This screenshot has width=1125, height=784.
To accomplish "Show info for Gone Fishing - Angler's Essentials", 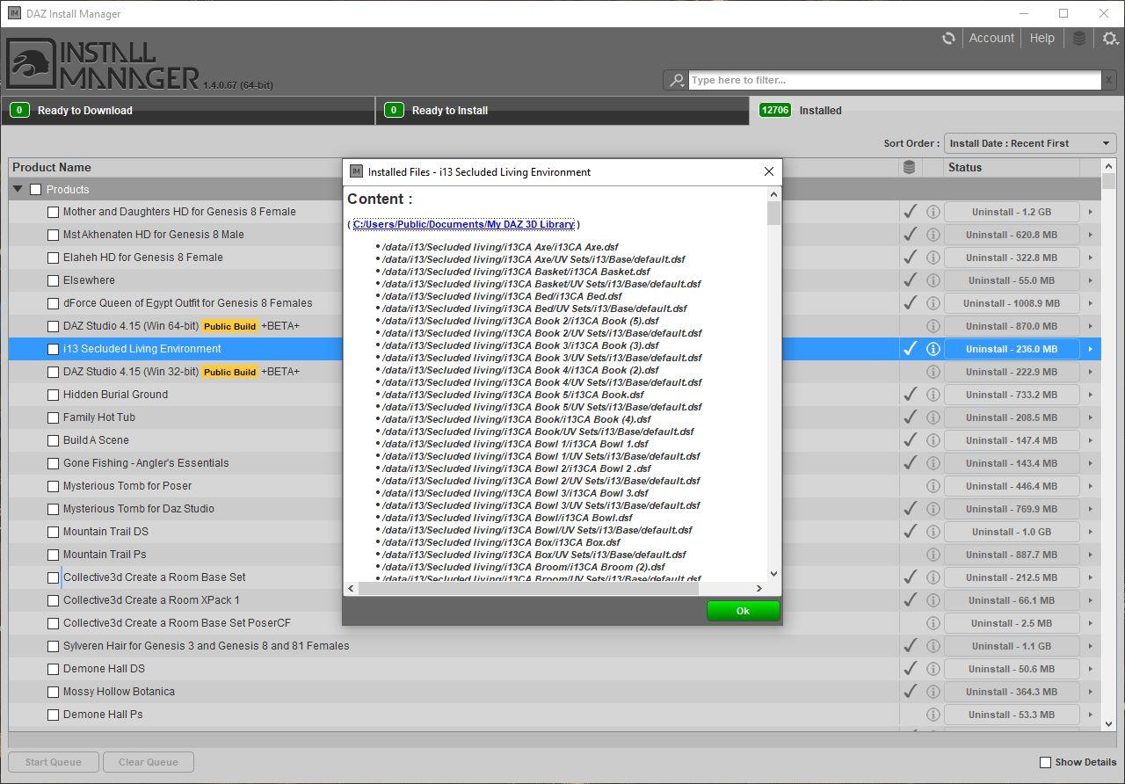I will [933, 463].
